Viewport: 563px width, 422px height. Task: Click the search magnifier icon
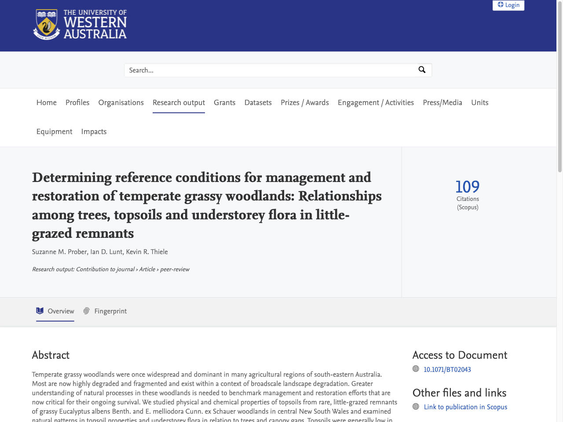pos(422,70)
